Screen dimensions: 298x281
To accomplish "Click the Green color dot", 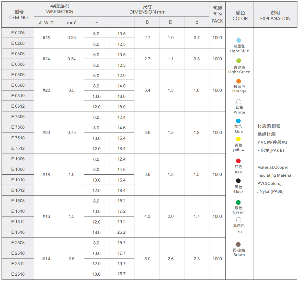I will point(238,202).
